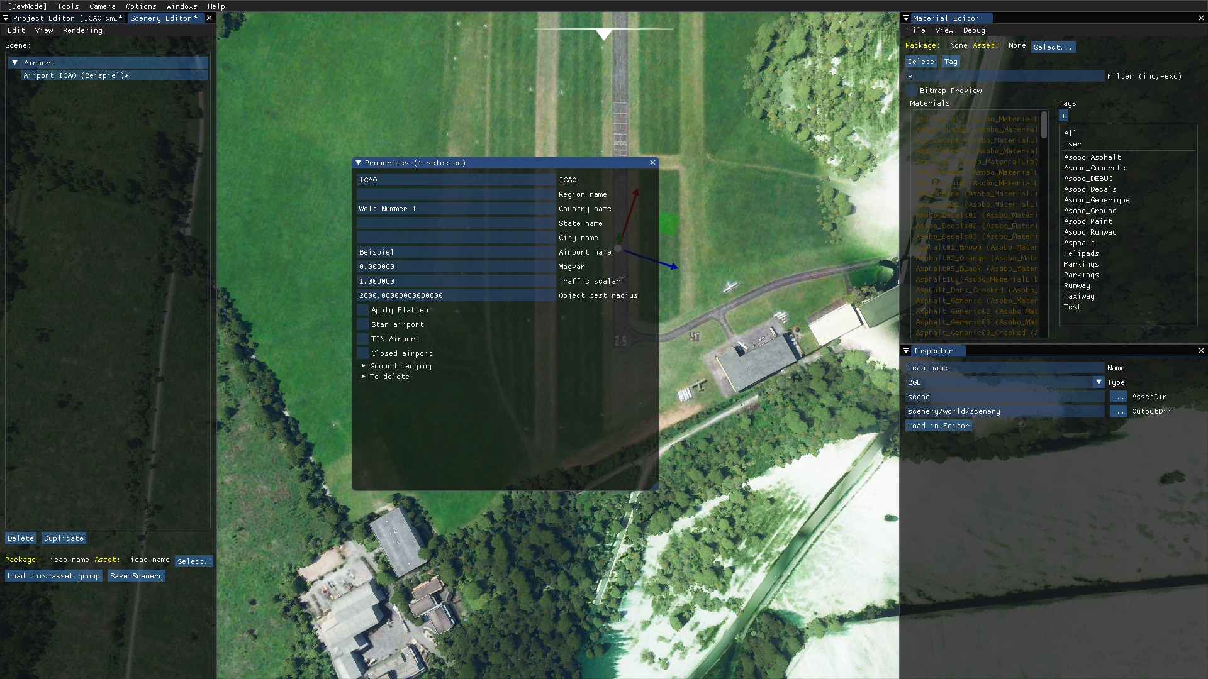Open the Material Editor File menu
The image size is (1208, 679).
pos(916,30)
